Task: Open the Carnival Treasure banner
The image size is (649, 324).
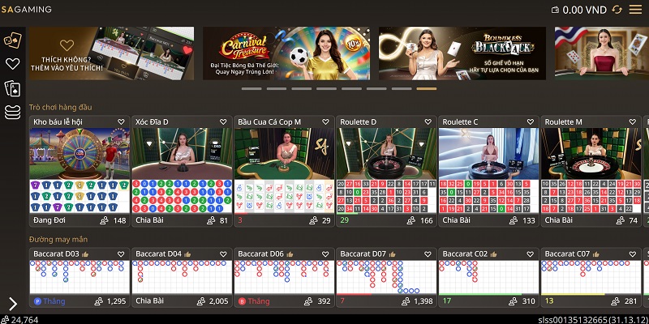Action: coord(286,53)
